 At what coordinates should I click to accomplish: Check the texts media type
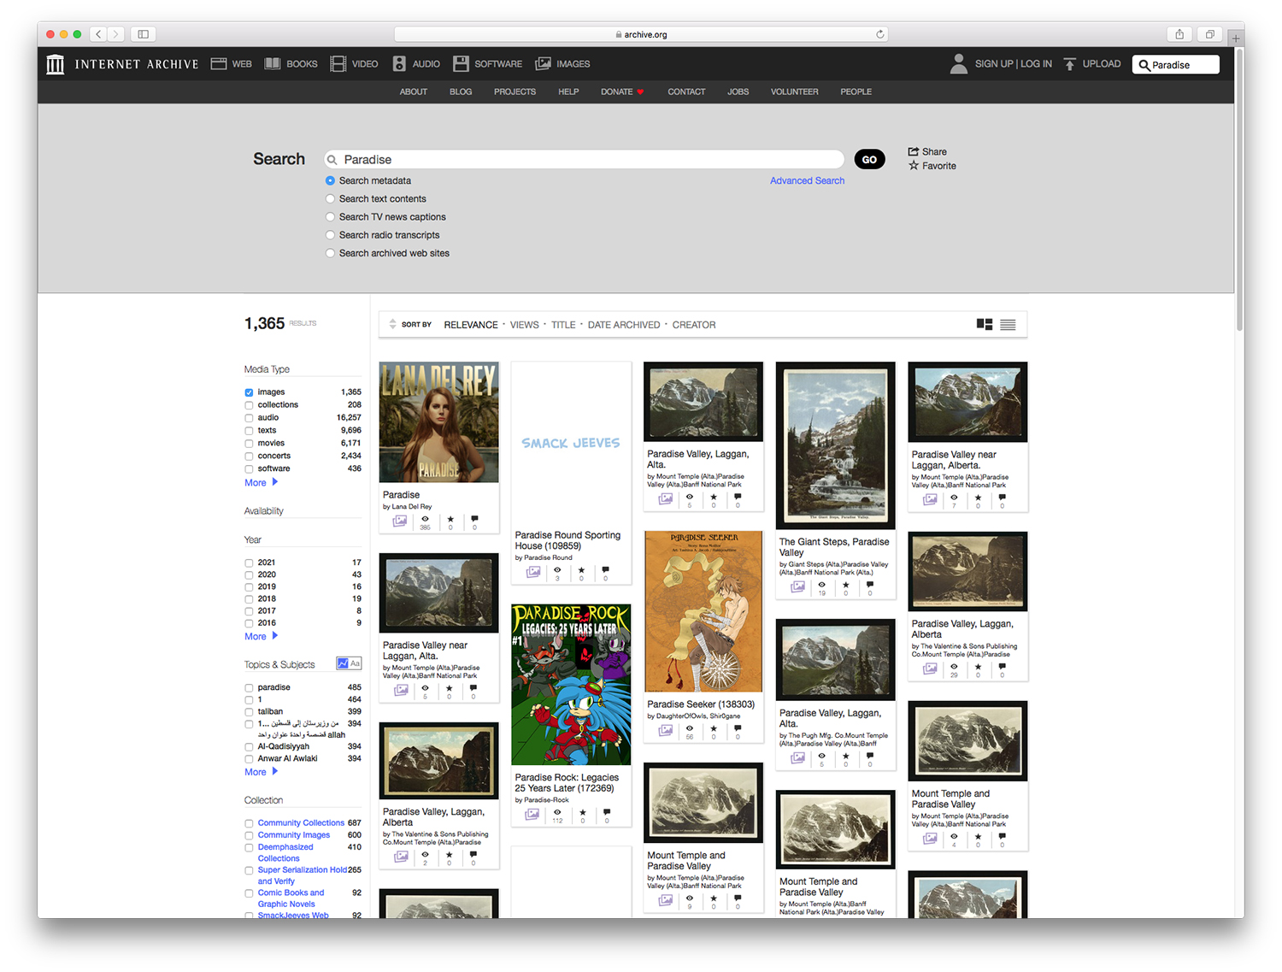(x=249, y=431)
